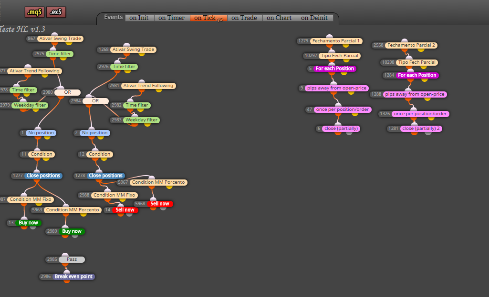The height and width of the screenshot is (297, 489).
Task: Select the No position block 1
Action: point(41,133)
